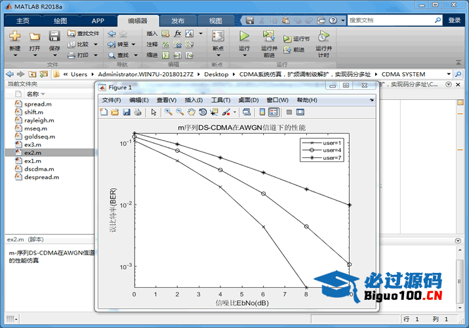Screen dimensions: 469x328
Task: Click Run Section (运行节) button
Action: [296, 39]
